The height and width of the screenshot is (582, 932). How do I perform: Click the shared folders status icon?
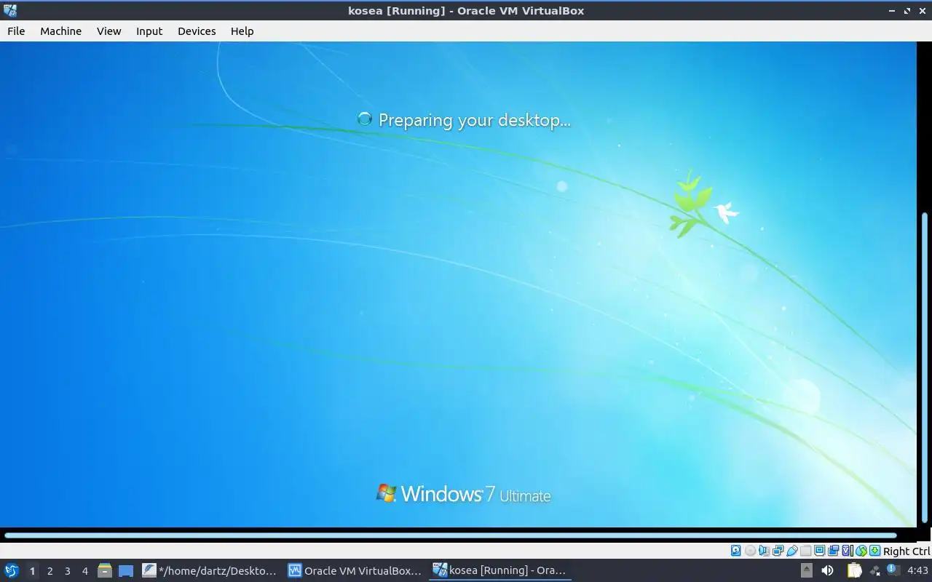[806, 551]
